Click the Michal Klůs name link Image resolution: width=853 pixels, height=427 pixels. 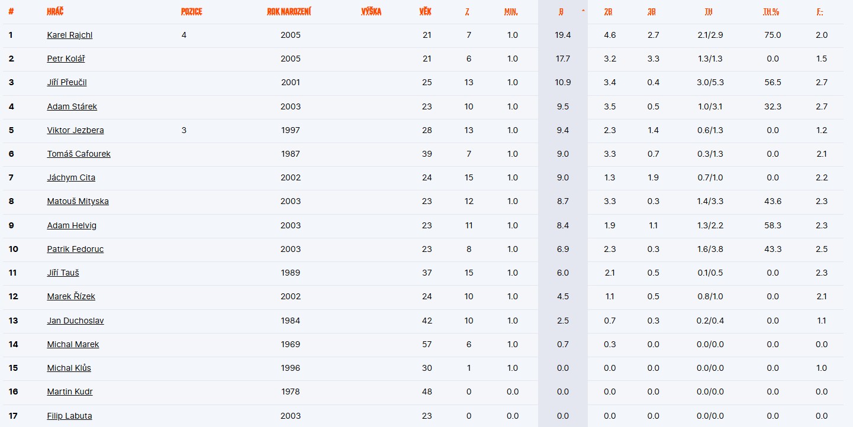point(69,368)
